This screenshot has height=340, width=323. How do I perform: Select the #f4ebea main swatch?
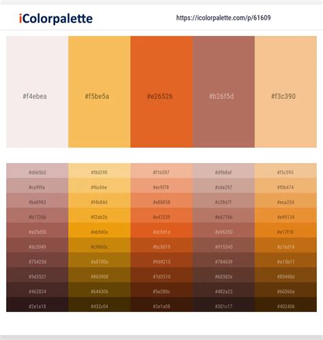[x=37, y=92]
